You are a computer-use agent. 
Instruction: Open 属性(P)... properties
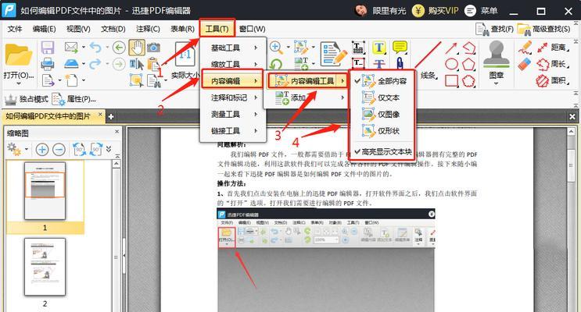point(74,99)
